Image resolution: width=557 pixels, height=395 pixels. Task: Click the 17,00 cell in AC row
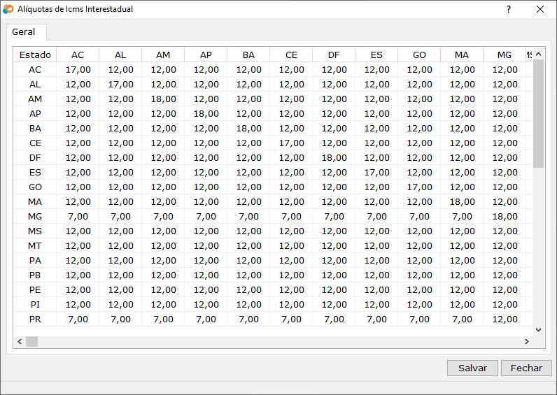click(x=78, y=69)
